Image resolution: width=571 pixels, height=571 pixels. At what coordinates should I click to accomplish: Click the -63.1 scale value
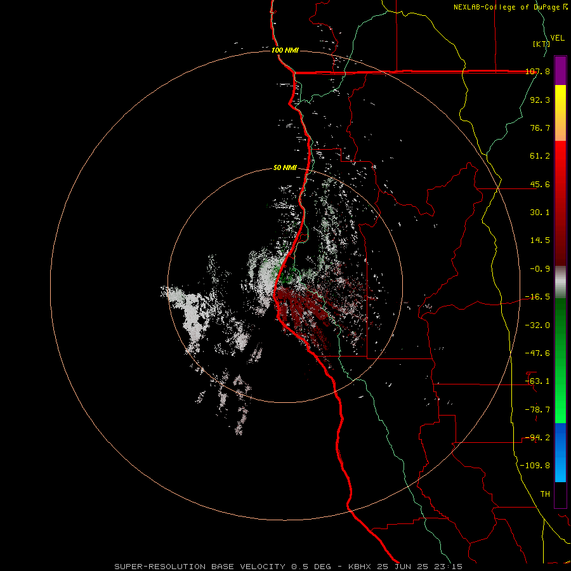tap(537, 381)
